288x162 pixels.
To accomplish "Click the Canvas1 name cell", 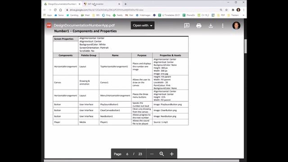I will 115,82.
